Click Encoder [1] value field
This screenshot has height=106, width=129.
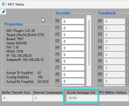[73, 28]
